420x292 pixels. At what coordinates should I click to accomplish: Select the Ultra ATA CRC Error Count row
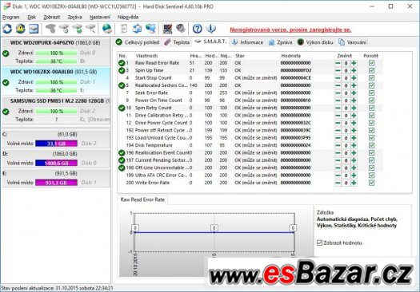point(250,176)
